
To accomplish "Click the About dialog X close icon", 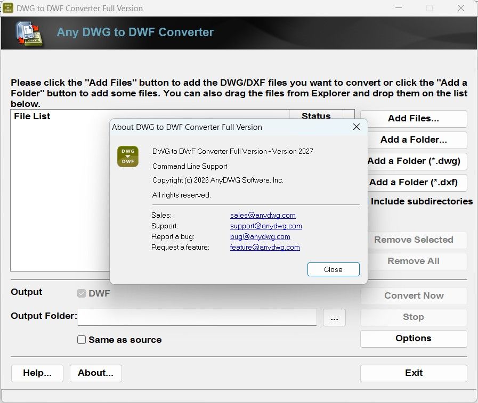I will coord(357,127).
